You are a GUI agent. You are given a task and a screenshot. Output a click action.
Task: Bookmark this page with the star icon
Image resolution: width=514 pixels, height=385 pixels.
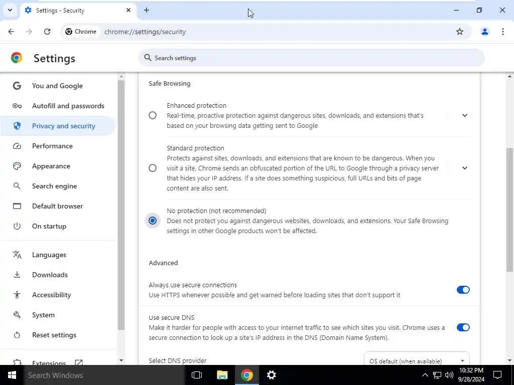pyautogui.click(x=460, y=32)
